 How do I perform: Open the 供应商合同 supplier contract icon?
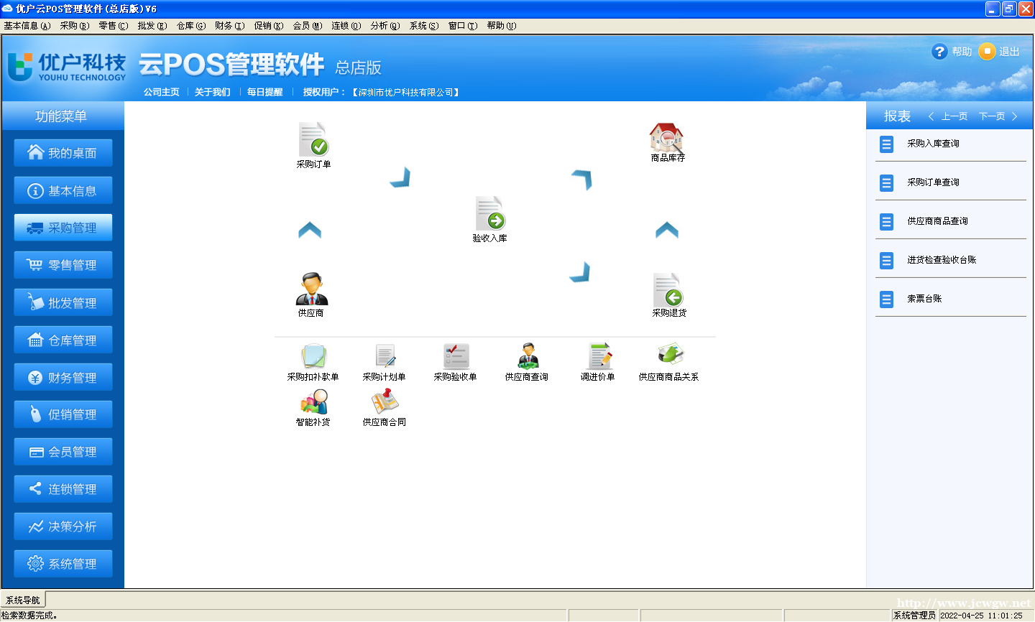[385, 403]
